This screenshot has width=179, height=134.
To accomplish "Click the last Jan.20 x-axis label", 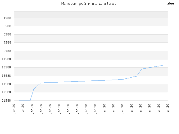I will pyautogui.click(x=168, y=109).
